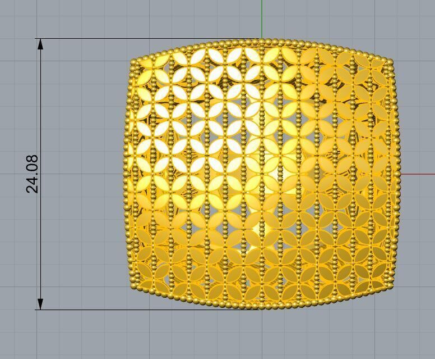Pick the upper arrowhead of the dimension

click(40, 44)
